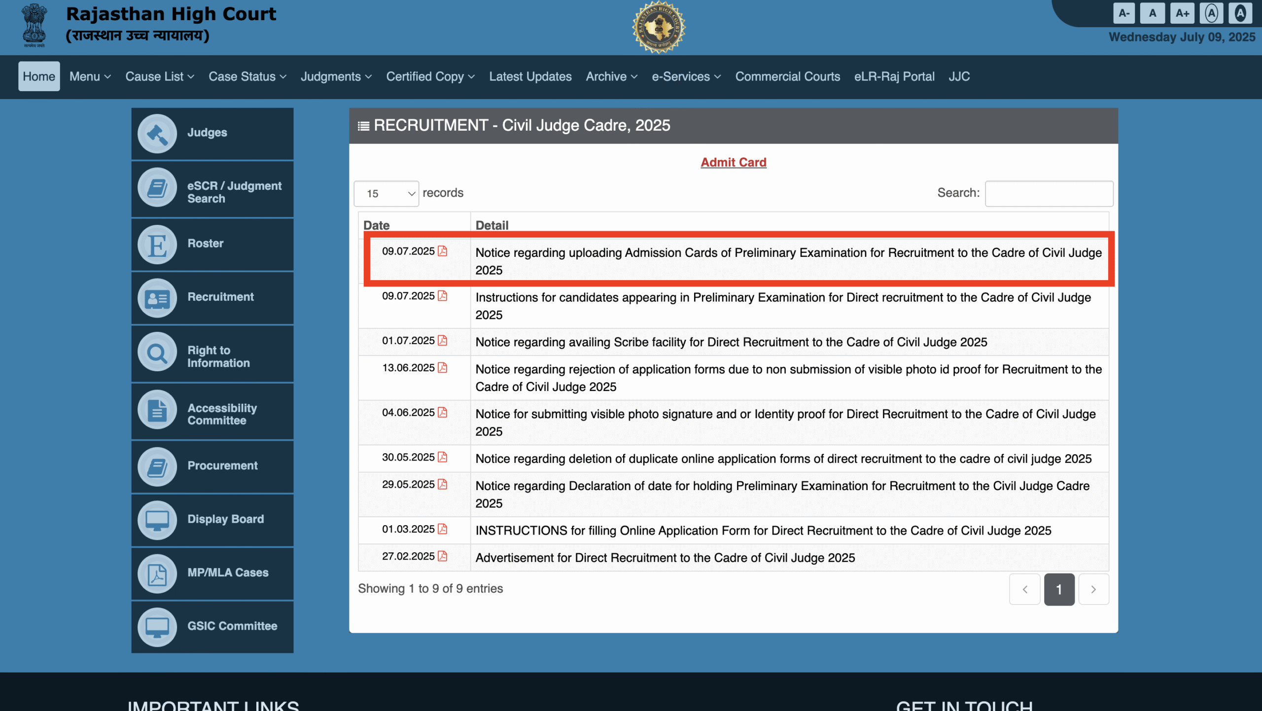Switch to light contrast theme icon
Screen dimensions: 1262x711
1211,13
